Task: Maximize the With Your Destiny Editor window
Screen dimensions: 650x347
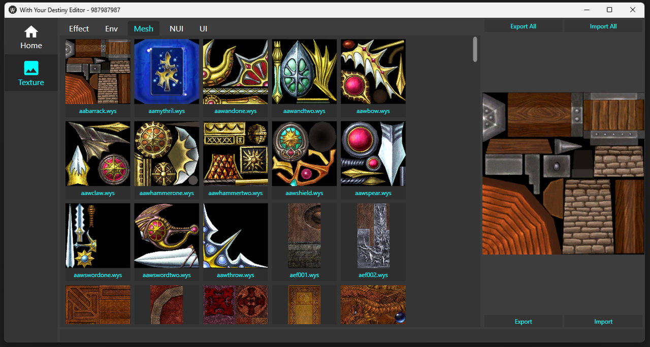Action: [x=609, y=10]
